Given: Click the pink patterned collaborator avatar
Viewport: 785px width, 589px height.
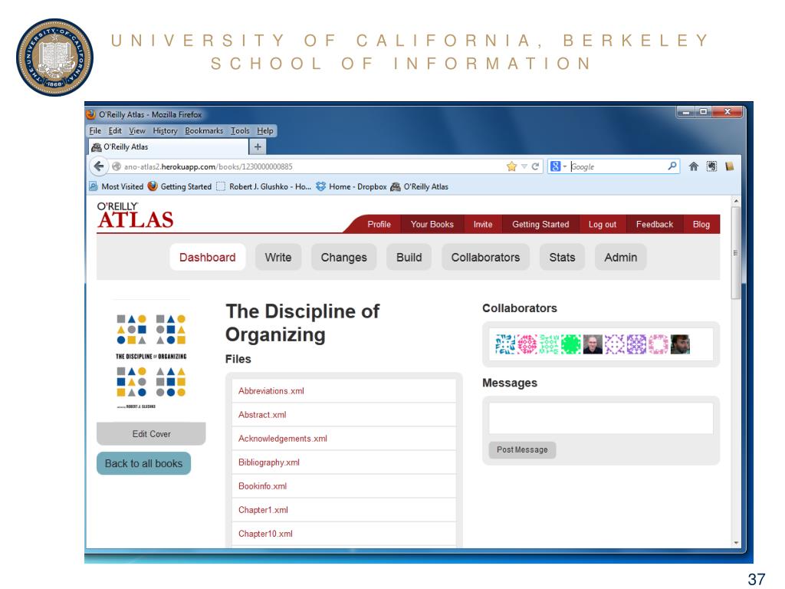Looking at the screenshot, I should coord(527,344).
